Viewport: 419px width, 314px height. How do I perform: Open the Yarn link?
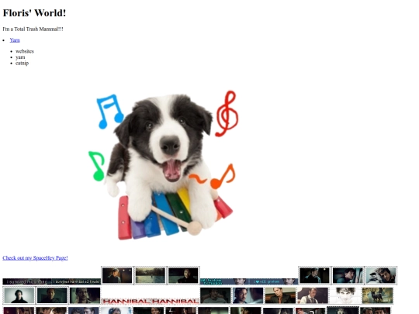click(x=15, y=40)
